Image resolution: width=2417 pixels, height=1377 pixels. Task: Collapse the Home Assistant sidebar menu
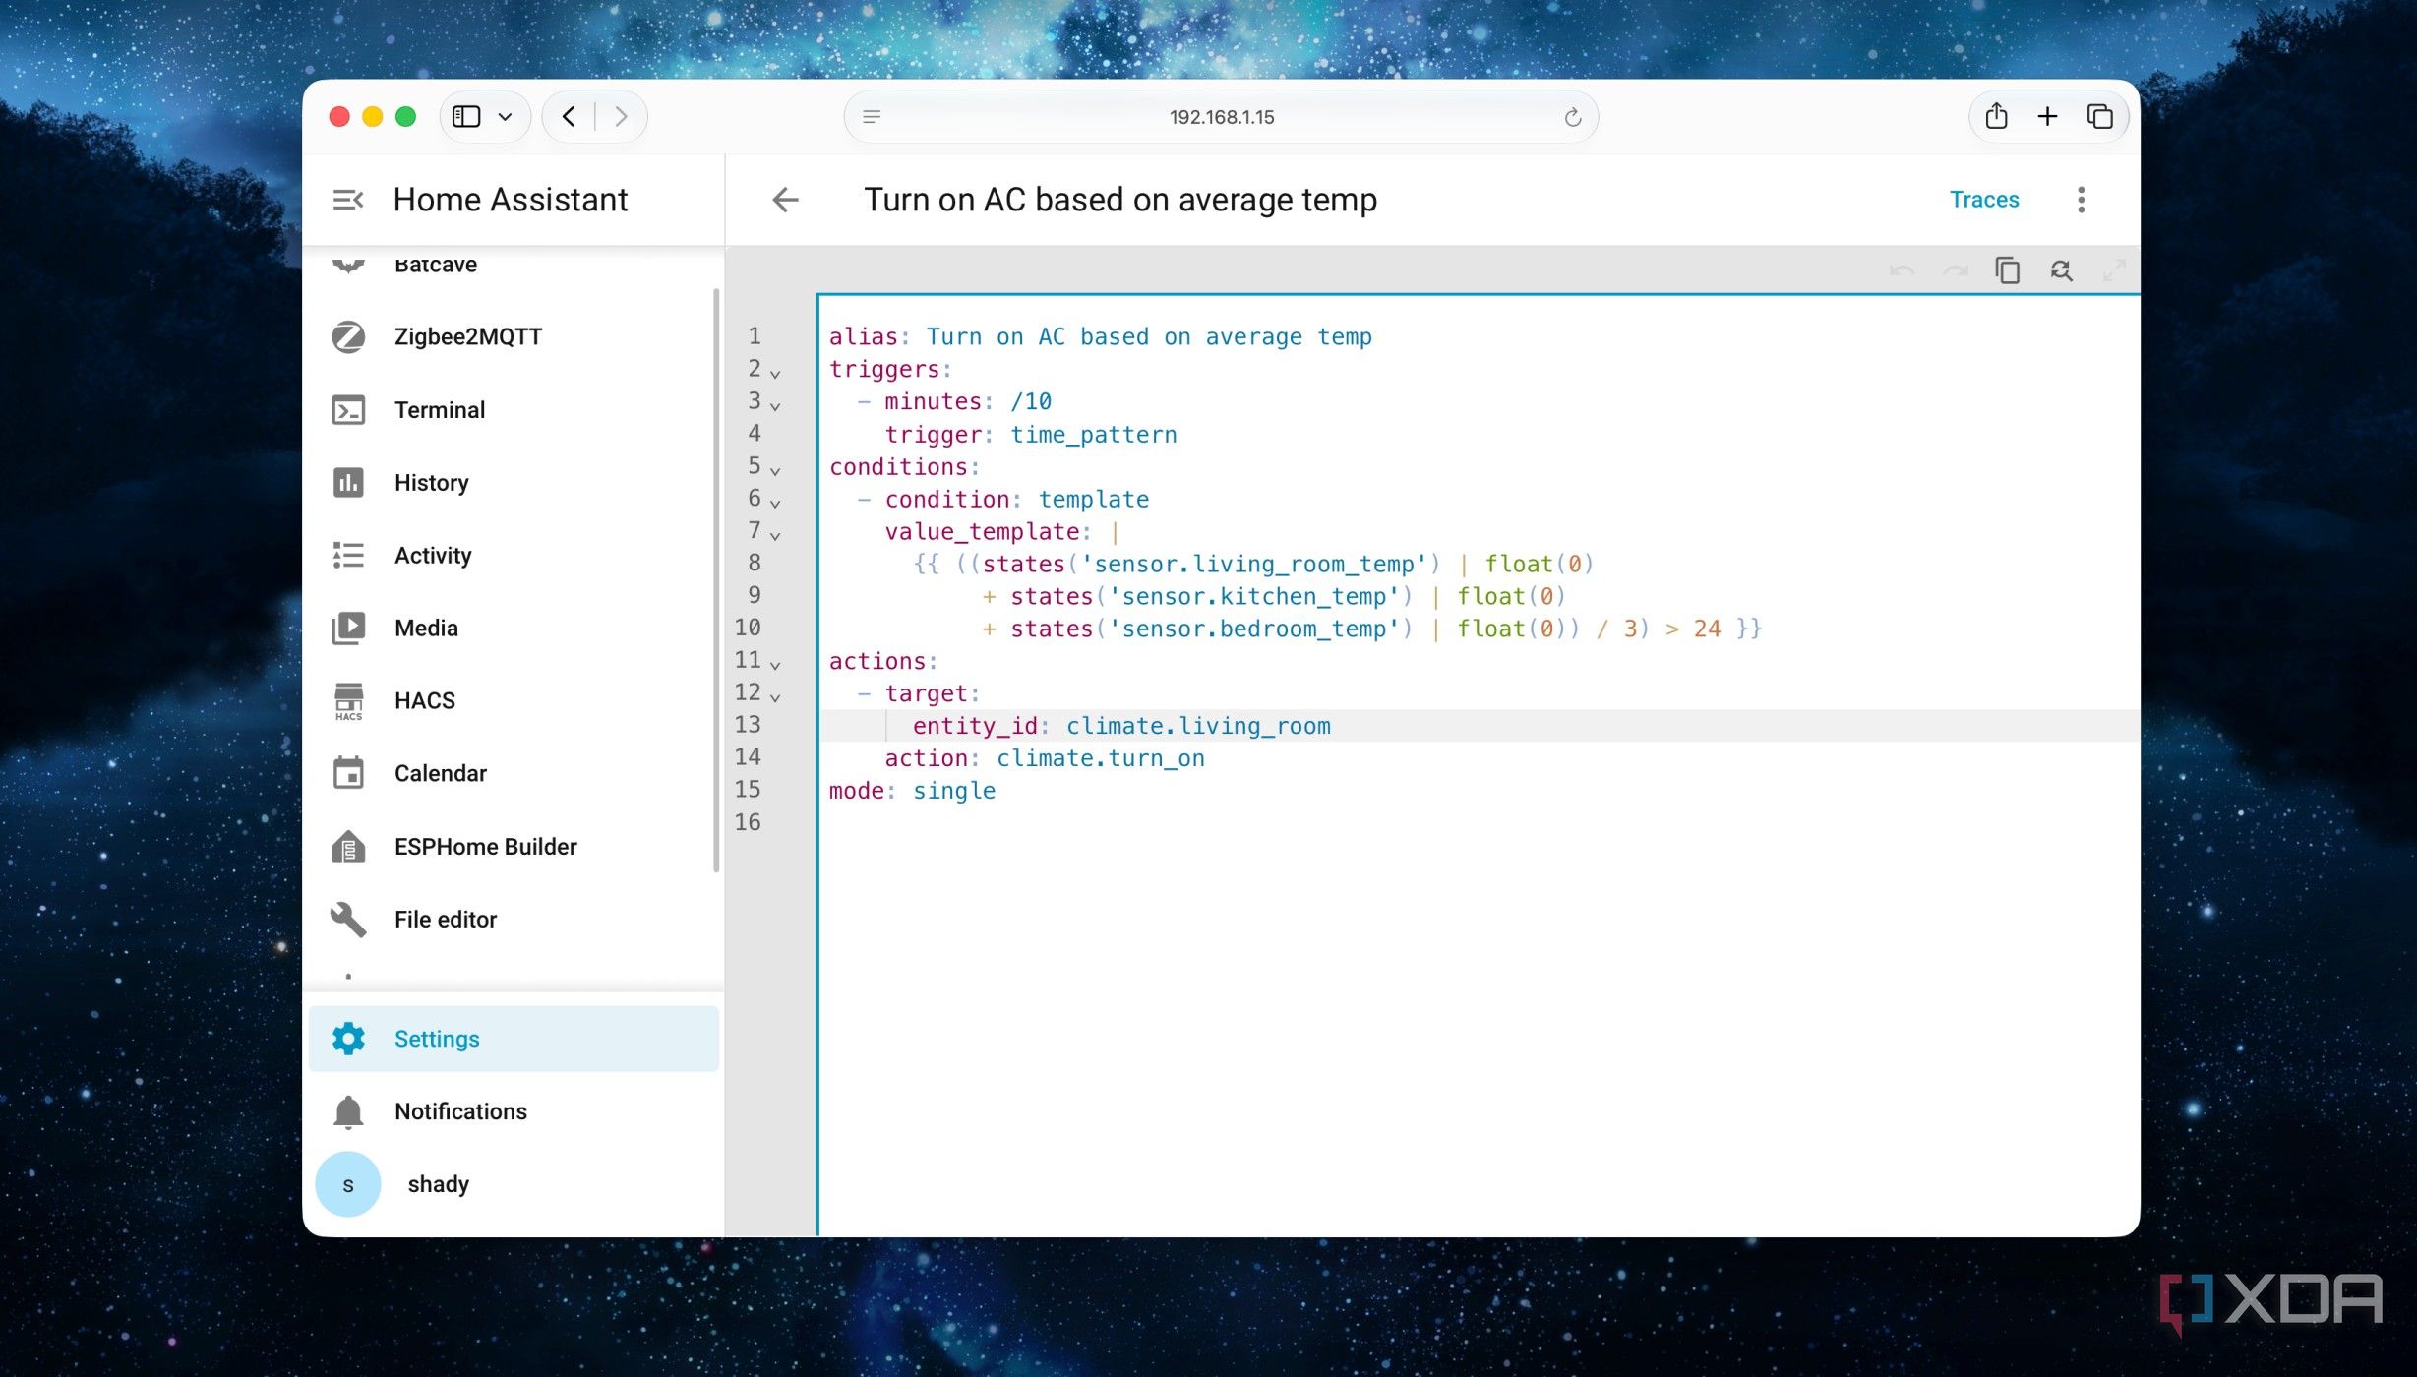(348, 200)
